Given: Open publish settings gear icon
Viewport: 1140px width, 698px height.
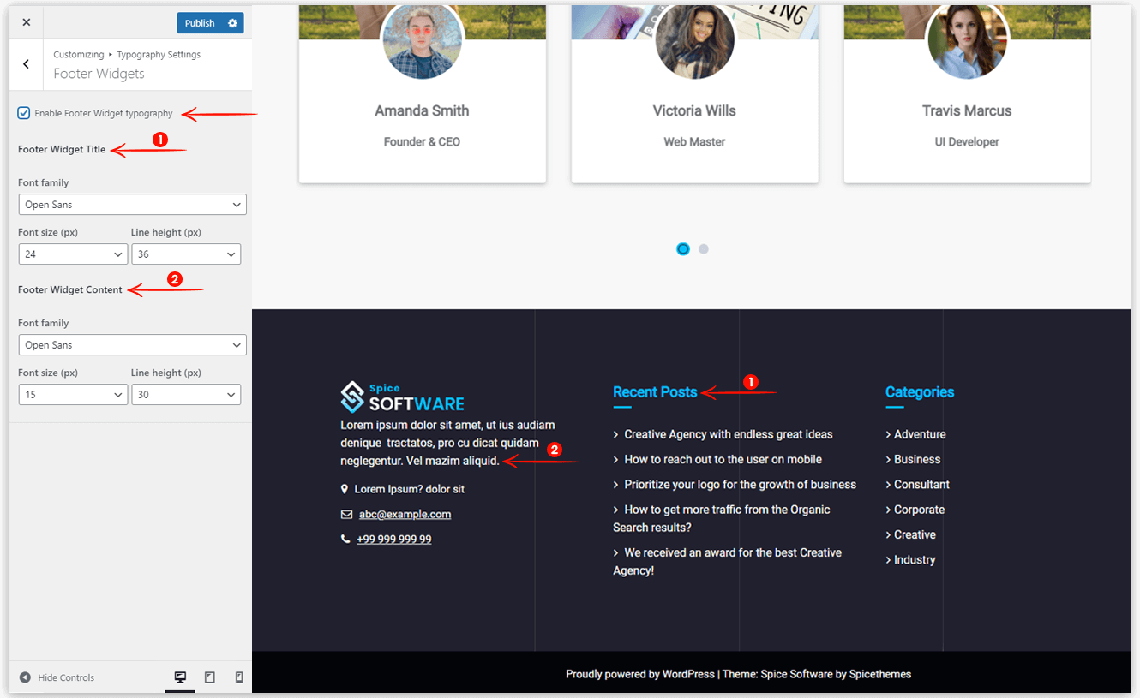Looking at the screenshot, I should click(x=232, y=23).
